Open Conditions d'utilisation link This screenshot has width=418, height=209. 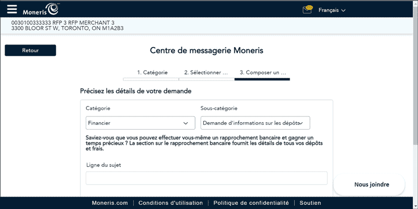(x=171, y=203)
